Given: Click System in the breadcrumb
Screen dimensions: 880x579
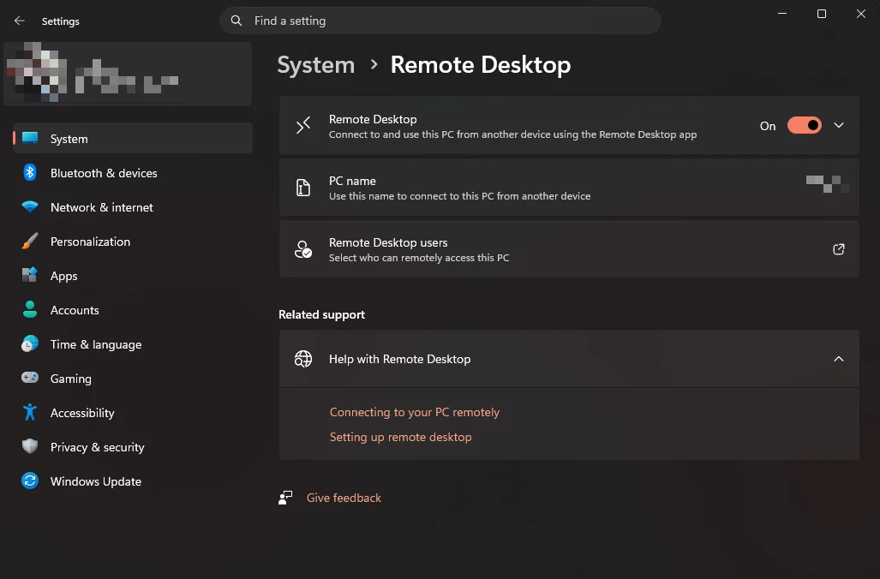Looking at the screenshot, I should 316,64.
